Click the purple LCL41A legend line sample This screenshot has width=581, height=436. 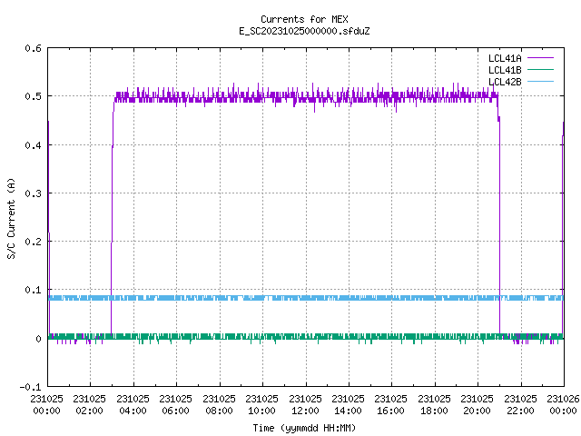(x=540, y=58)
